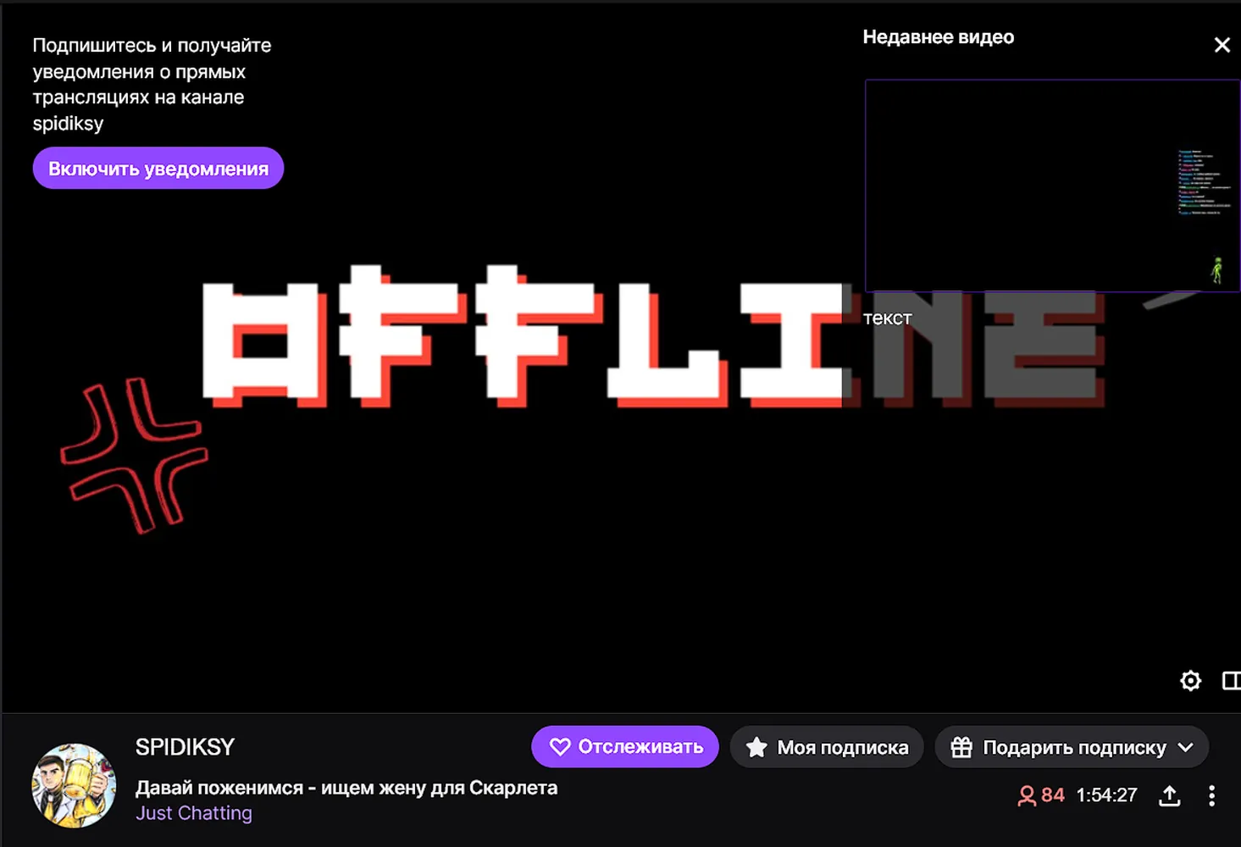Screen dimensions: 1241x847
Task: Click the stream title Давай поженимся
Action: pyautogui.click(x=346, y=788)
